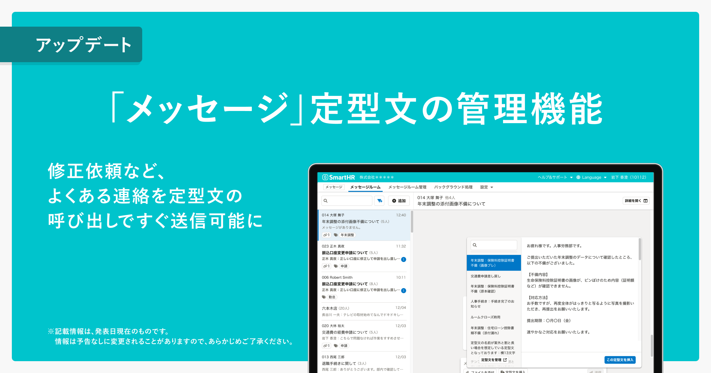Select the ルームクローズ時用 template
The image size is (711, 373).
pyautogui.click(x=494, y=317)
